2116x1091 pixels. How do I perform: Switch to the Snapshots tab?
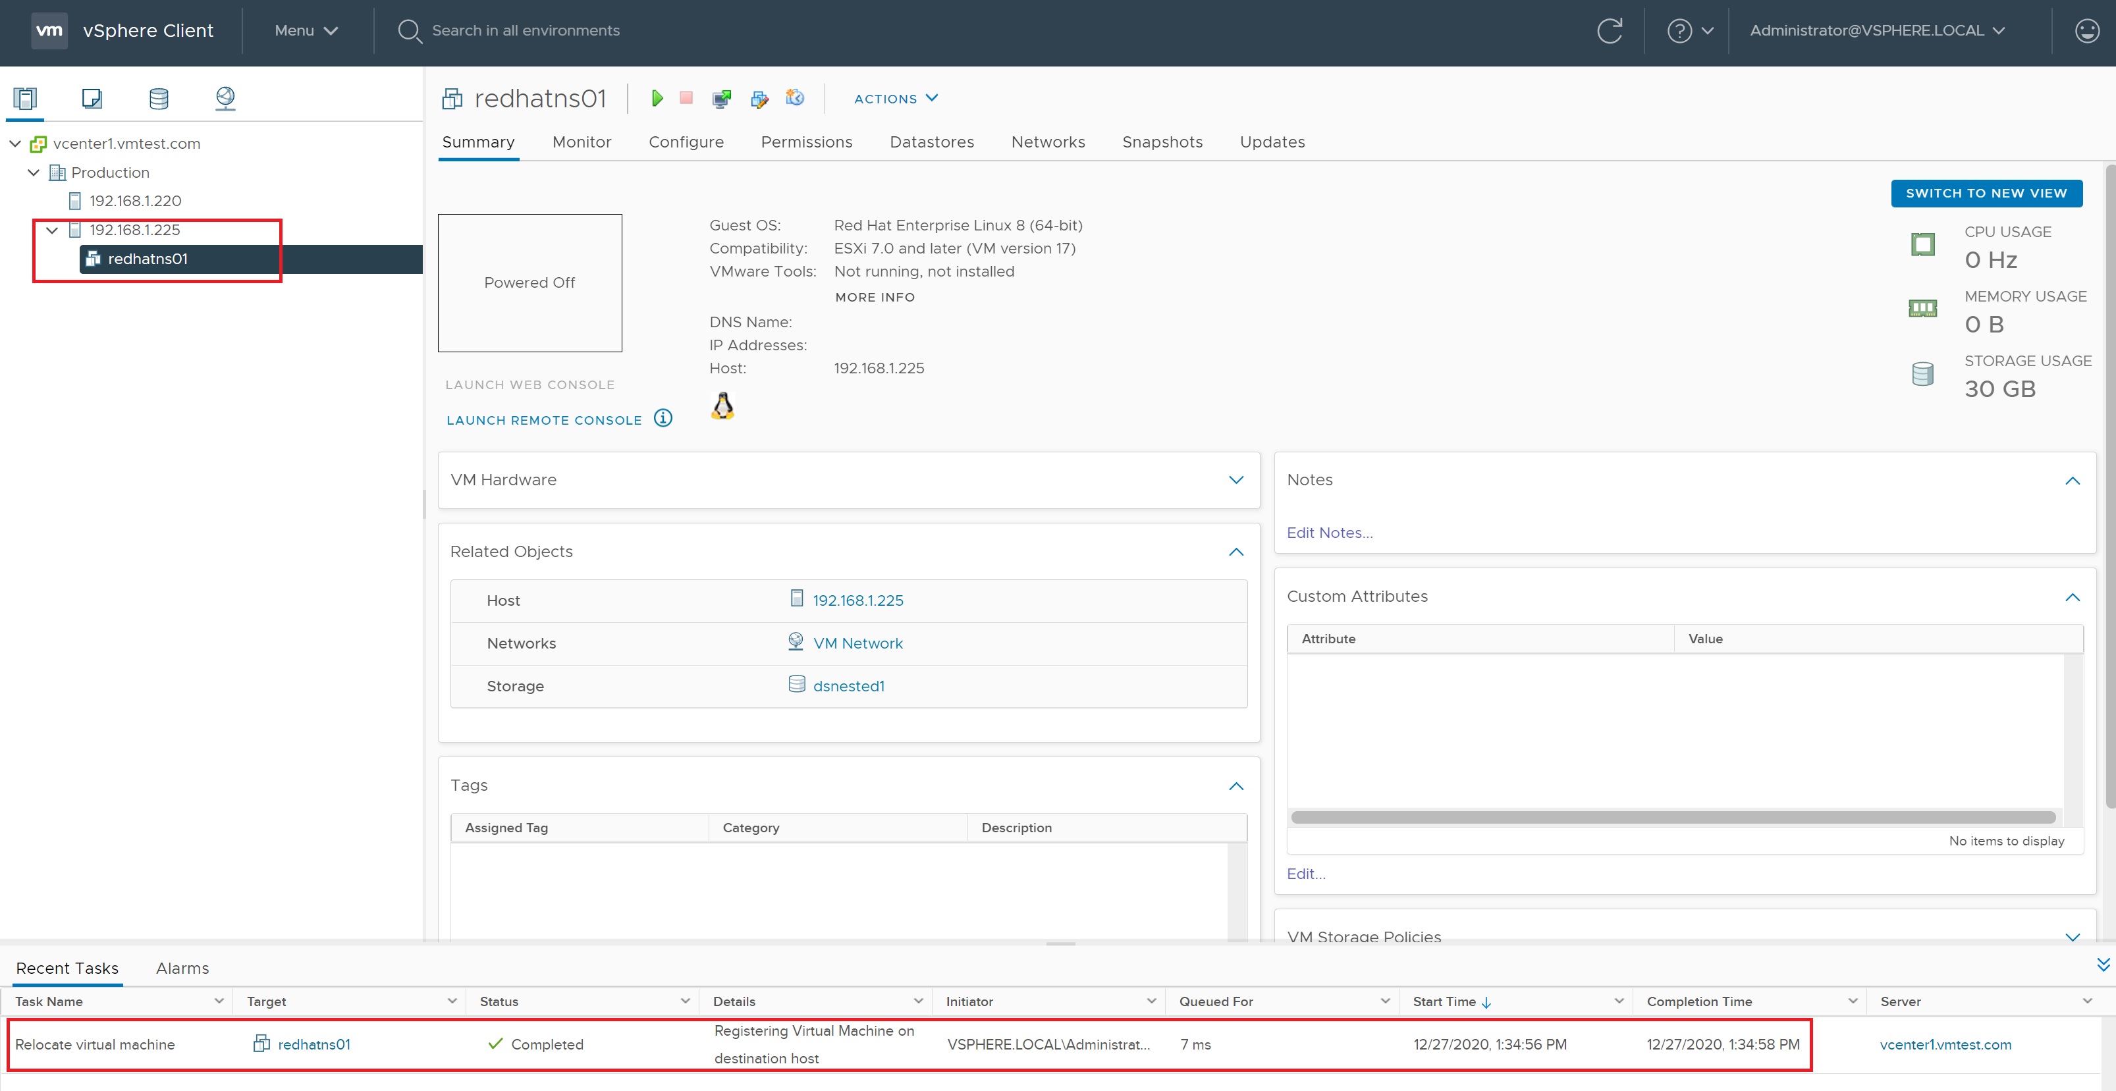point(1162,142)
